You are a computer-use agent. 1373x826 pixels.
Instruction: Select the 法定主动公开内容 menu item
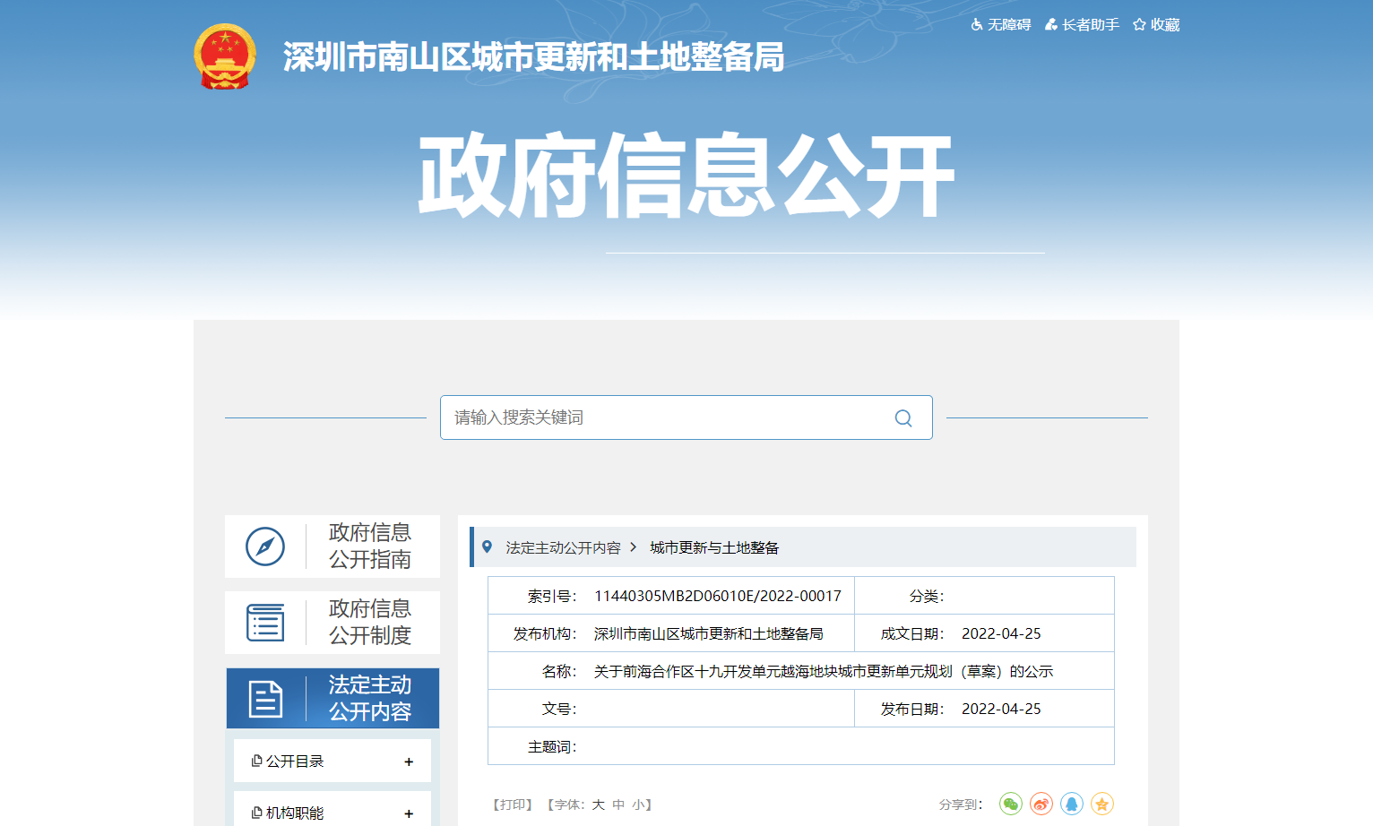(x=332, y=699)
